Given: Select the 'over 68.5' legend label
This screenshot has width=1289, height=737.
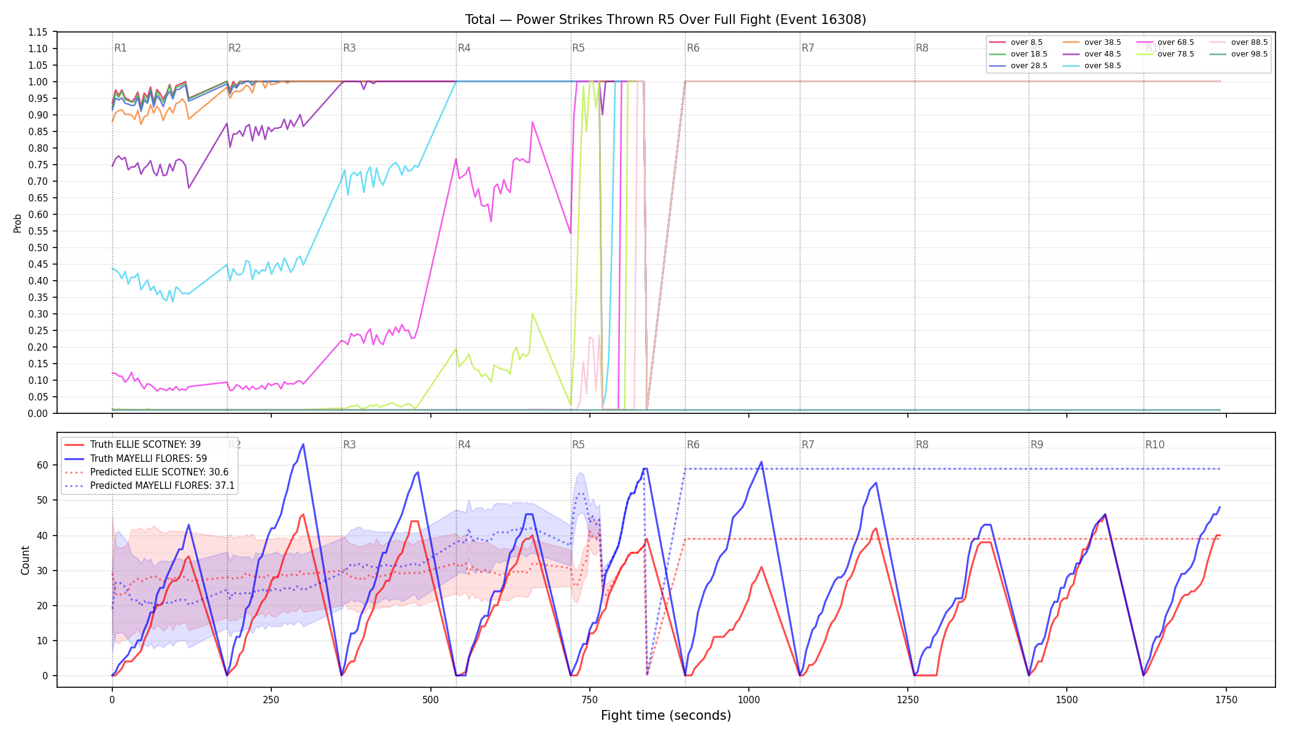Looking at the screenshot, I should pyautogui.click(x=1175, y=42).
